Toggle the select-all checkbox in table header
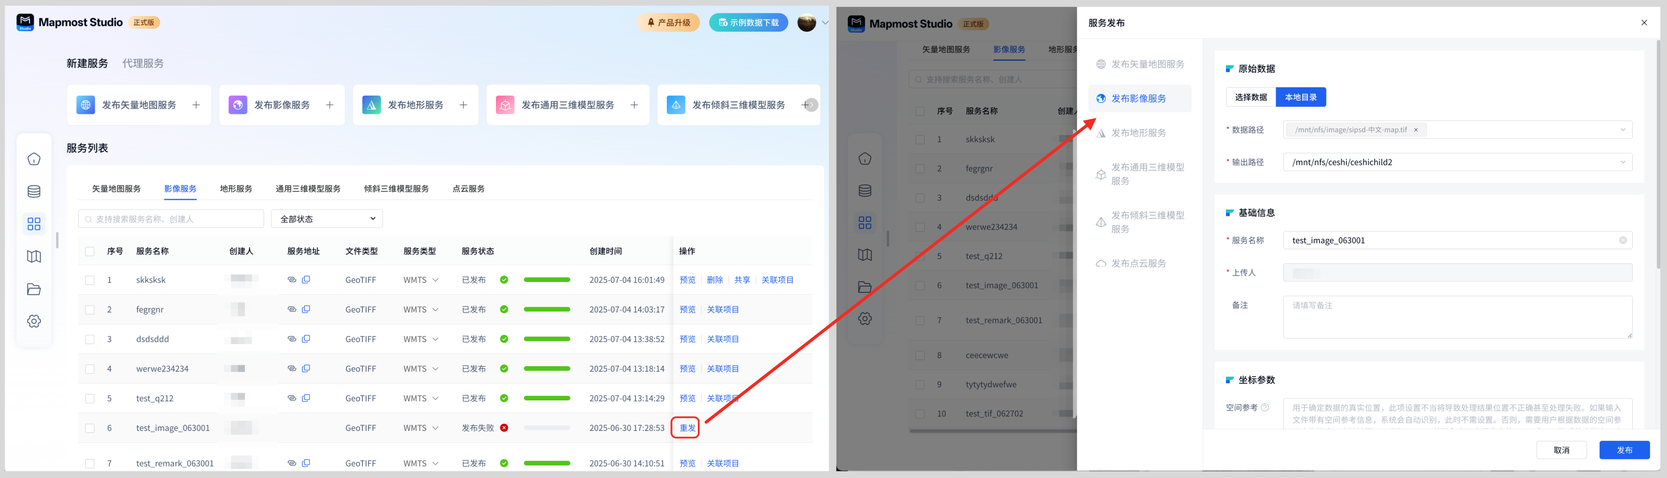 [90, 251]
